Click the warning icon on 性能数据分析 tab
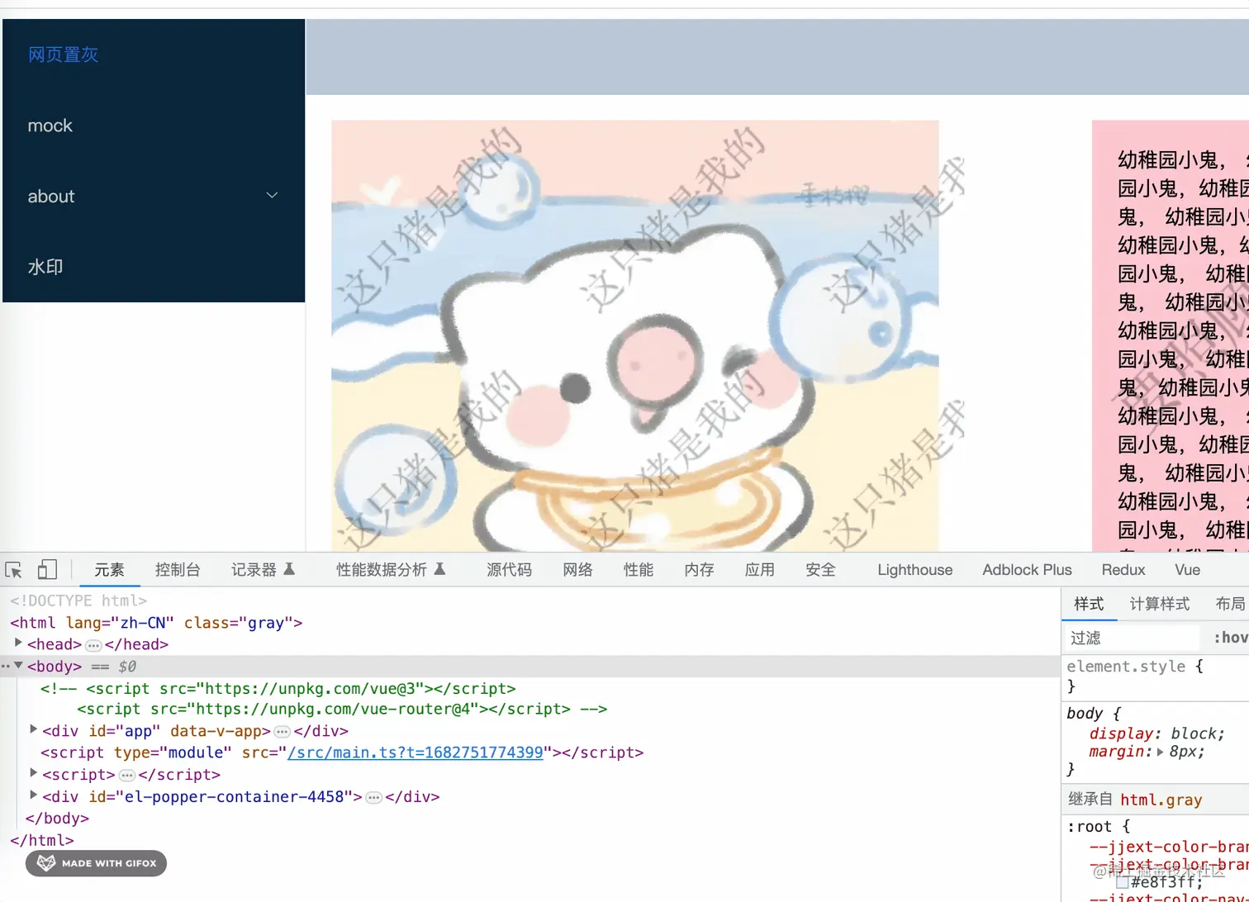 (440, 568)
